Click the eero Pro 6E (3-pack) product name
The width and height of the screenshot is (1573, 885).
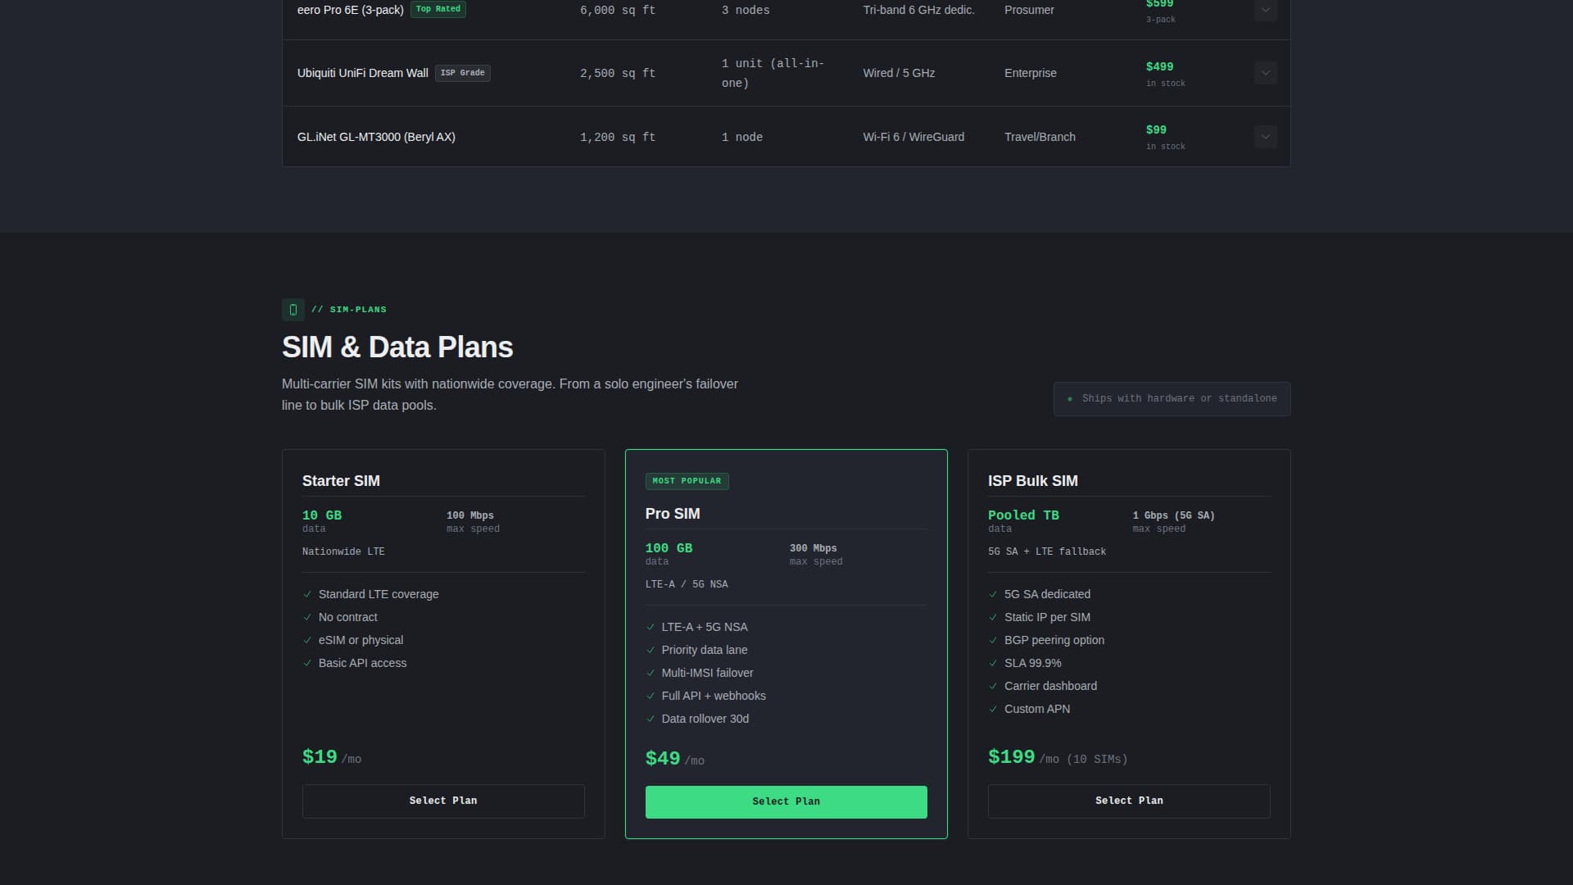(x=351, y=10)
